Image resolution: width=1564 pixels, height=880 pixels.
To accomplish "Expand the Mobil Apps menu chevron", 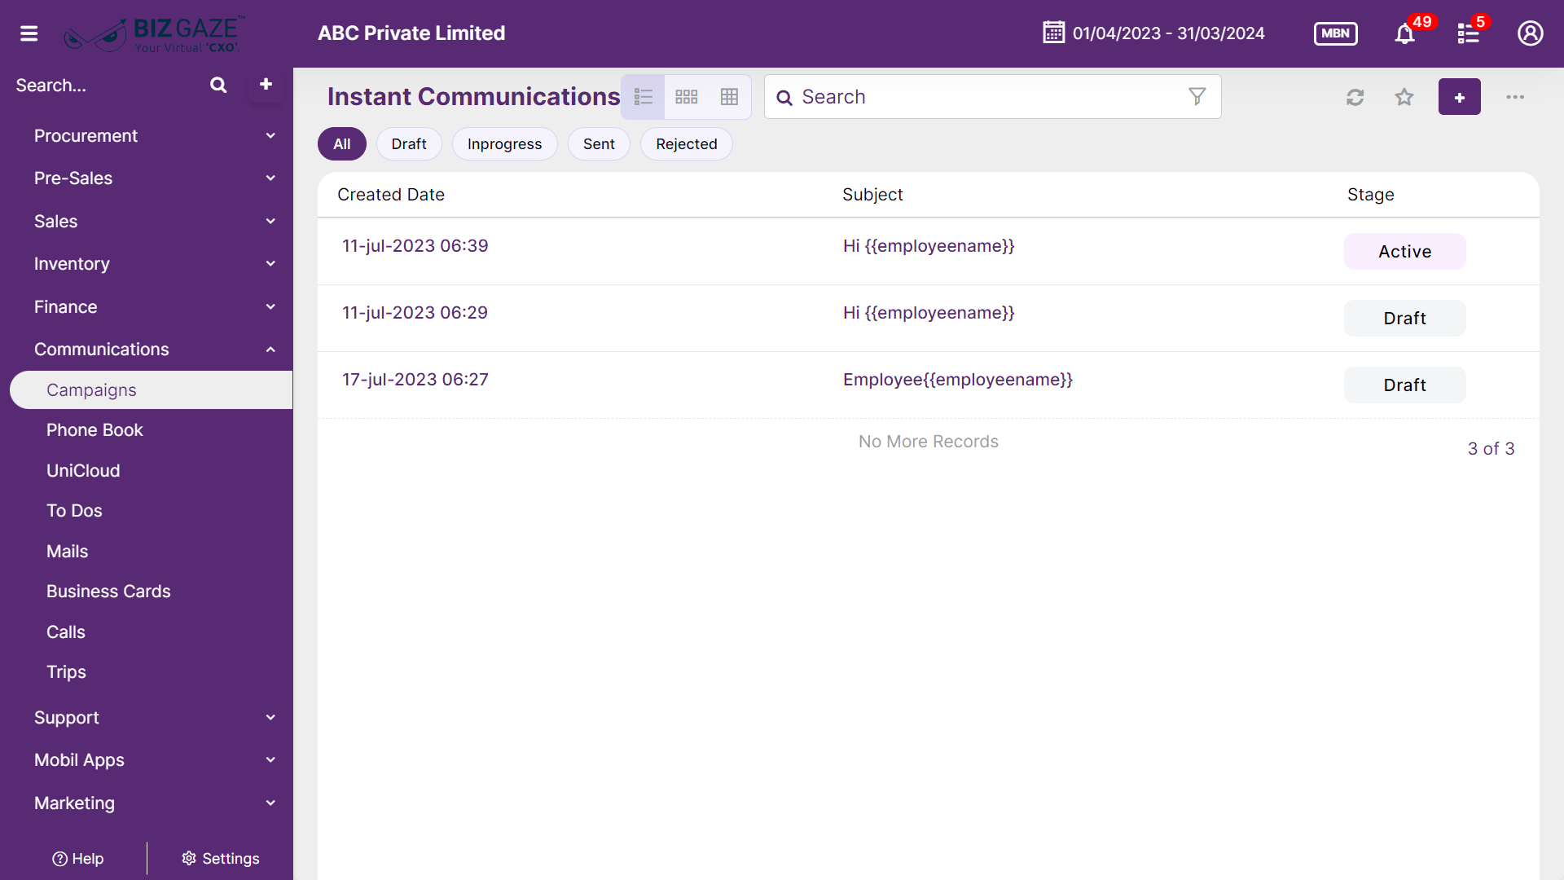I will (270, 759).
